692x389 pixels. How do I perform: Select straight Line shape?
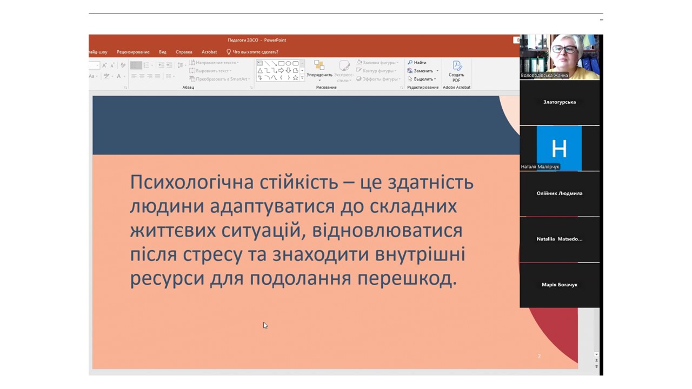(x=267, y=63)
